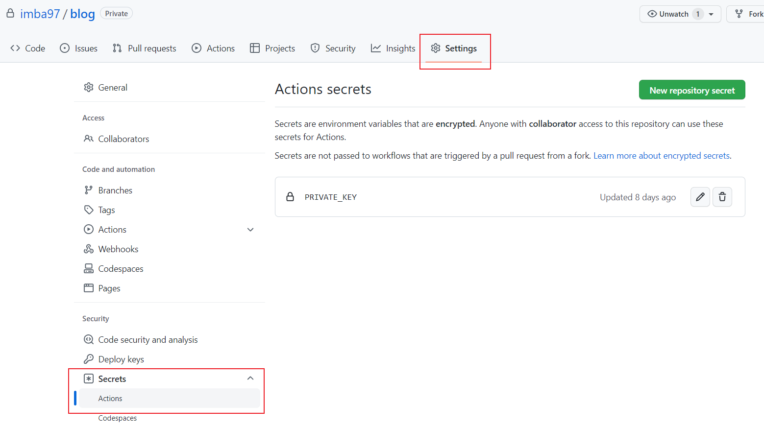Open Branches settings
Image resolution: width=764 pixels, height=427 pixels.
[x=115, y=190]
